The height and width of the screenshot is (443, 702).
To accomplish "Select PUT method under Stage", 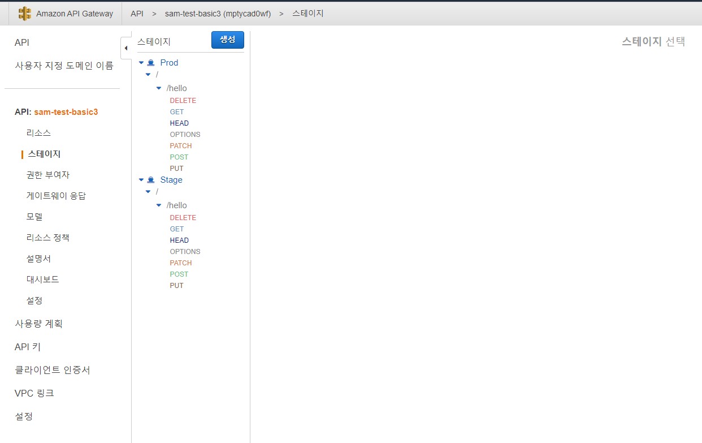I will click(177, 286).
